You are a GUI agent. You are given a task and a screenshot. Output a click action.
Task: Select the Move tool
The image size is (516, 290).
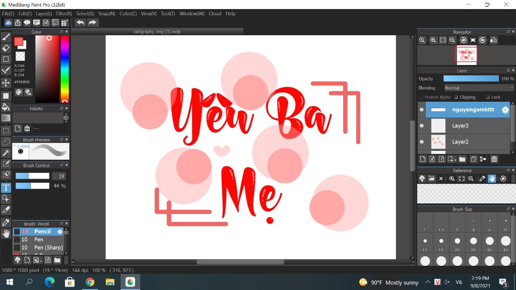(x=6, y=83)
